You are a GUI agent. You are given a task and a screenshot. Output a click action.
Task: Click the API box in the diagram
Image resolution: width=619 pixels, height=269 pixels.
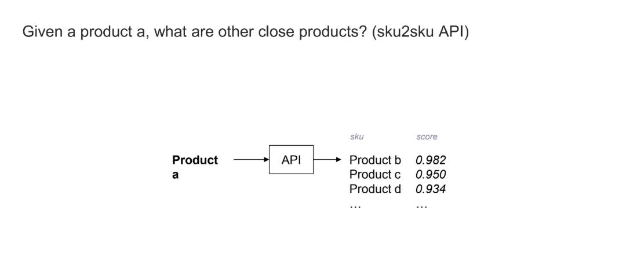click(x=292, y=160)
